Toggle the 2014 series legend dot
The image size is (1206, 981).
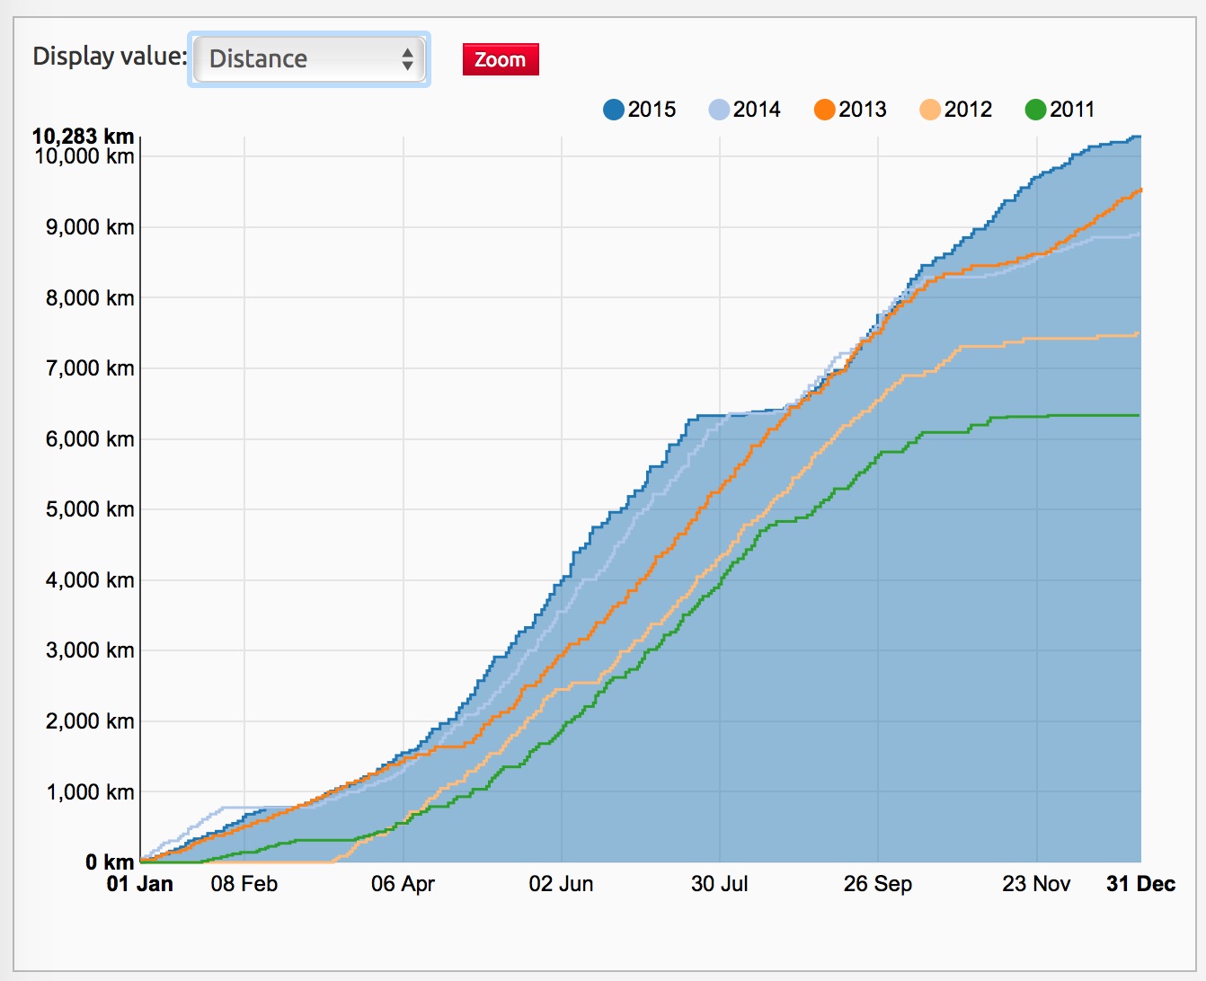click(719, 110)
